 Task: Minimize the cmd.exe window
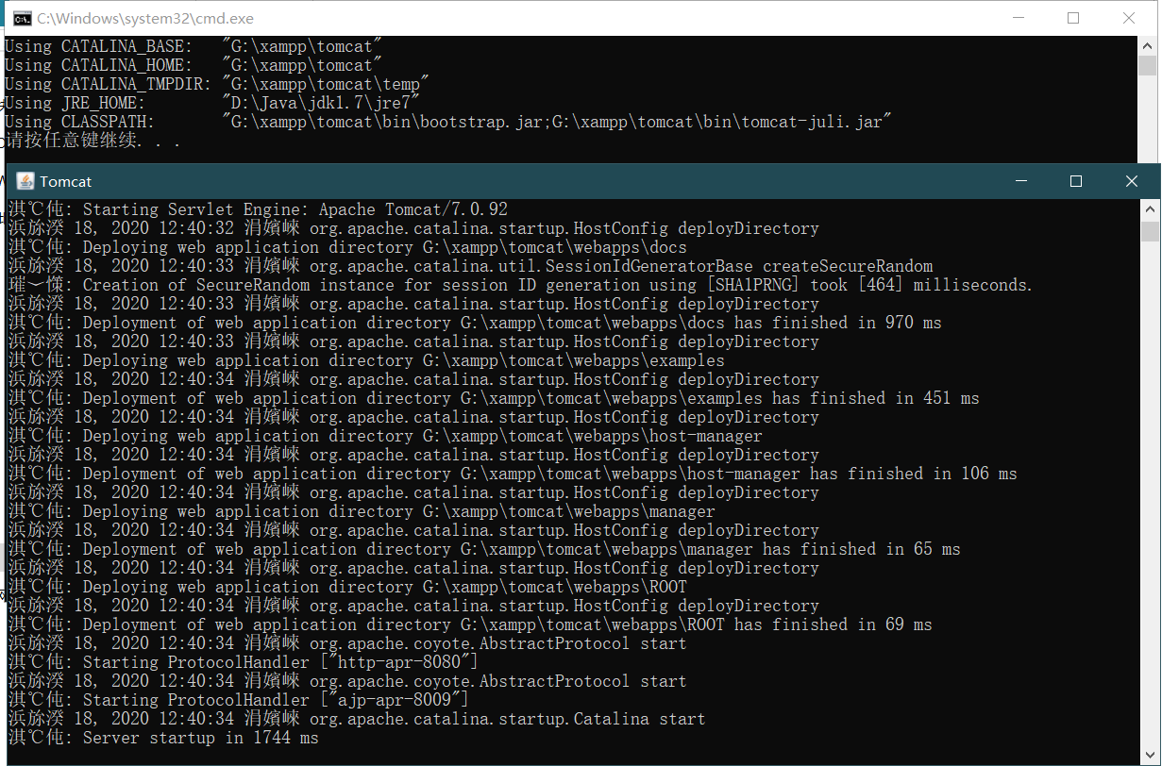[1018, 18]
